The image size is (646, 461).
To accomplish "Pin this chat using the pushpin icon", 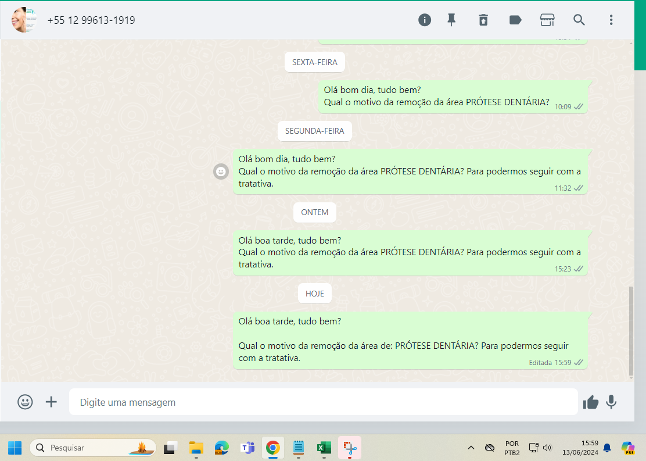I will pyautogui.click(x=451, y=20).
